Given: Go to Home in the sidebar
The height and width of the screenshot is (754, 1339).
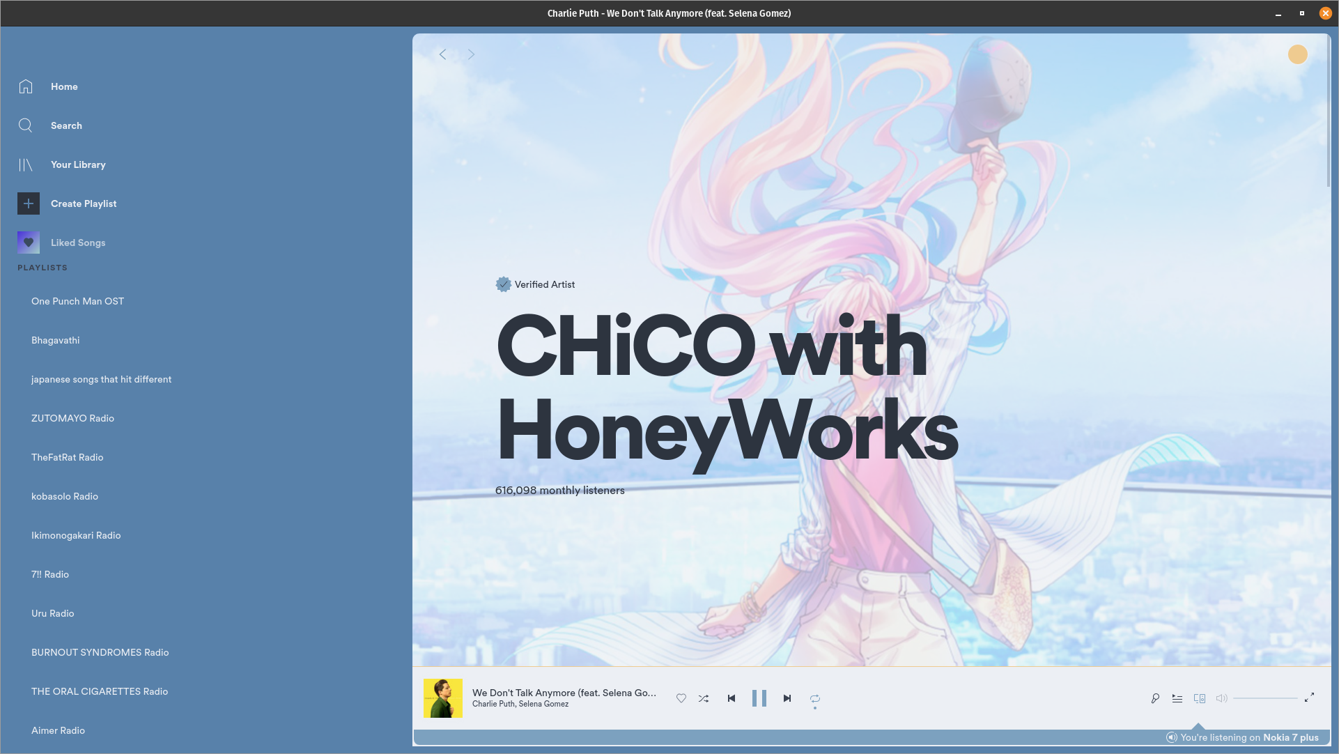Looking at the screenshot, I should pos(26,86).
